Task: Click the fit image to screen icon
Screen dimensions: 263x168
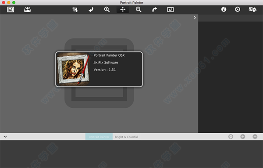Action: (x=171, y=9)
